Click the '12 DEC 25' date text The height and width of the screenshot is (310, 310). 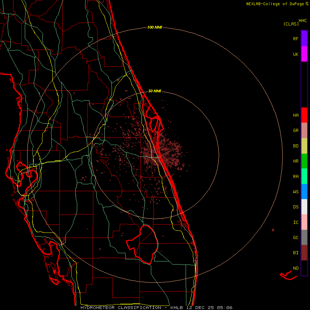point(200,308)
